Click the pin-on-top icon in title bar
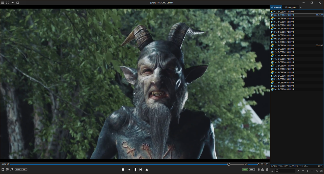Screen dimensions: 324x174 pyautogui.click(x=13, y=3)
